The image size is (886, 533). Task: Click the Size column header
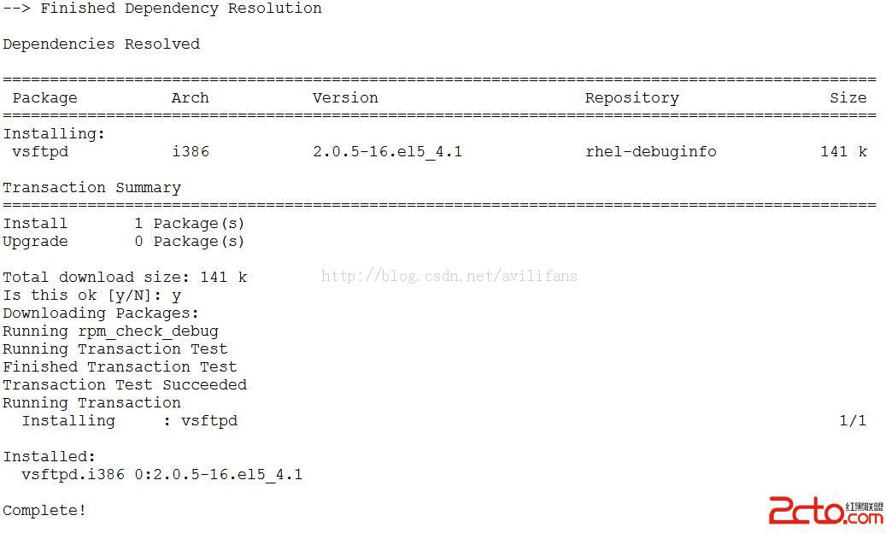(x=848, y=97)
